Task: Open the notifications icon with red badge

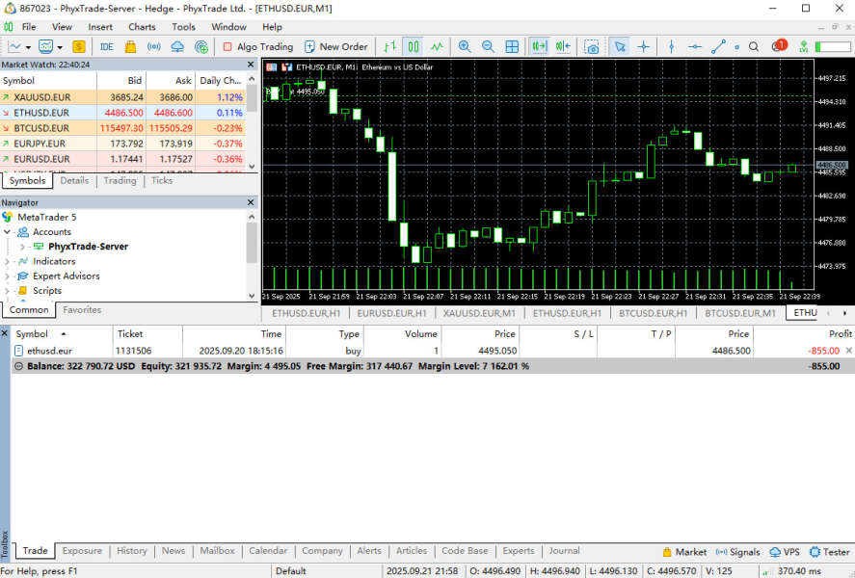Action: 776,46
